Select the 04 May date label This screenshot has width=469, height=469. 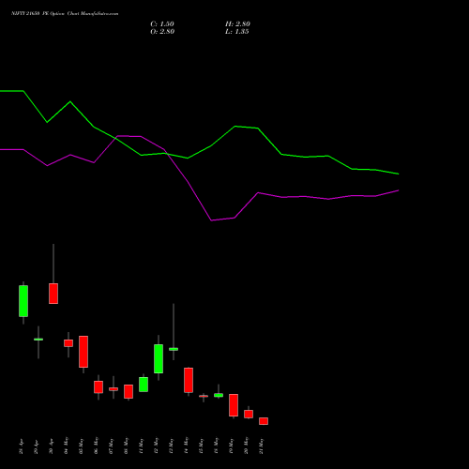click(x=66, y=446)
